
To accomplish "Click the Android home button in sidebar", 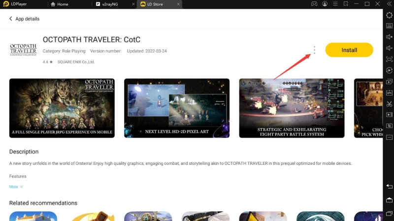I will click(389, 200).
